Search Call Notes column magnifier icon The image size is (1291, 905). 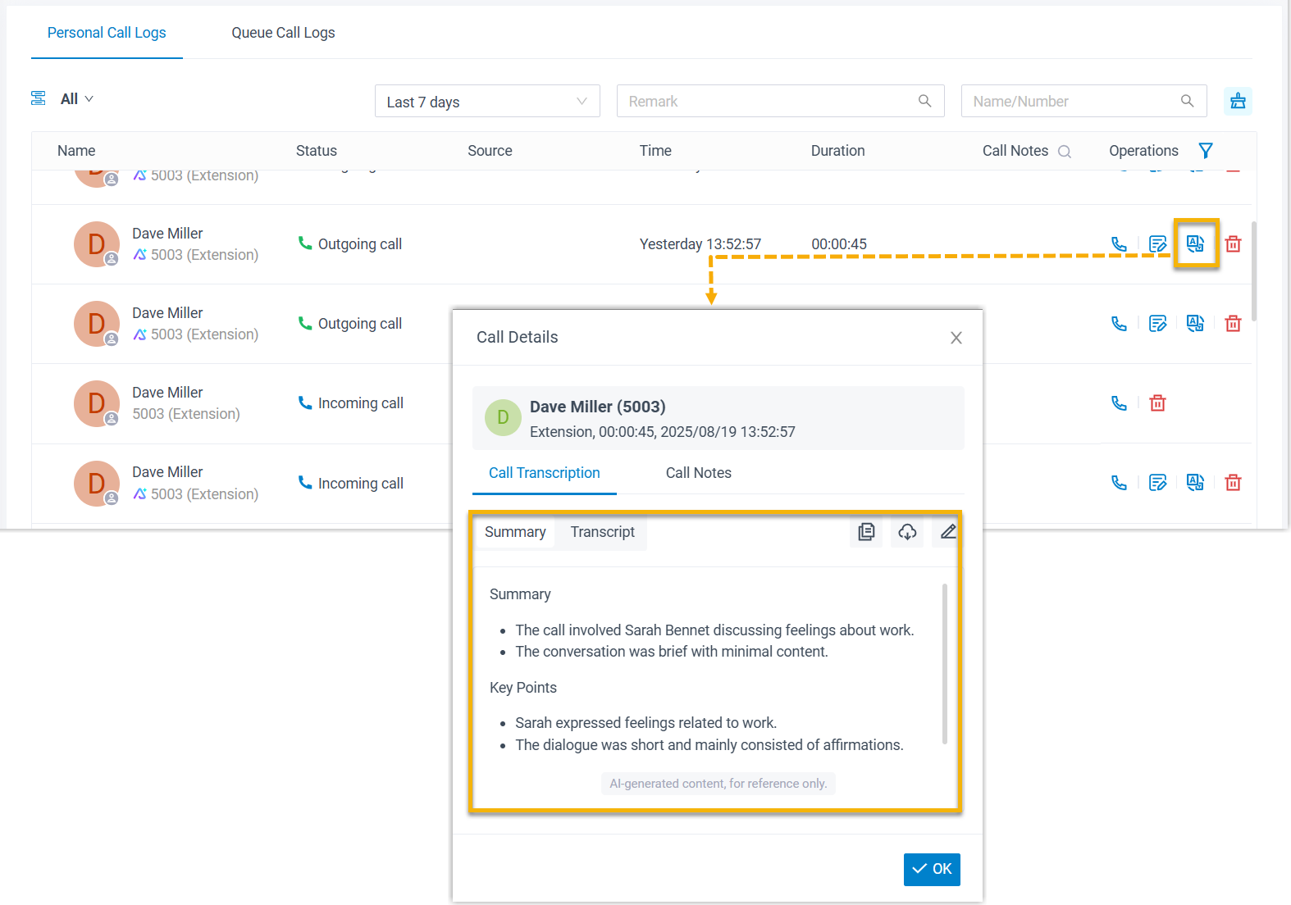[x=1065, y=152]
